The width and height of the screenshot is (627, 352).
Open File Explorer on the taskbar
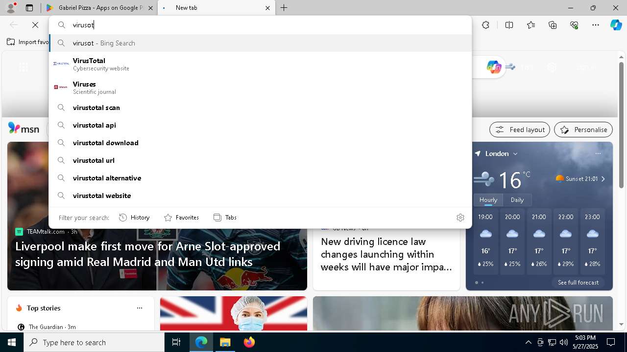[225, 342]
